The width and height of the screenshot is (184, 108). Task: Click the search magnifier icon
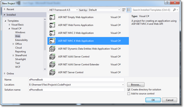tap(175, 10)
